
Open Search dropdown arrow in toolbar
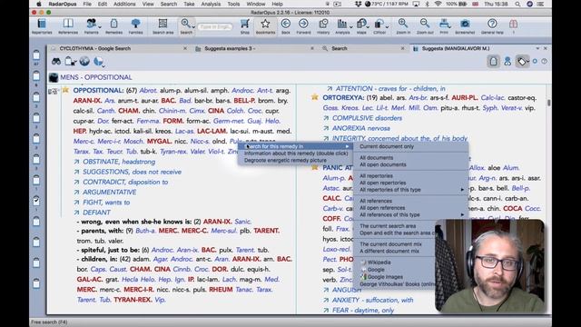193,26
